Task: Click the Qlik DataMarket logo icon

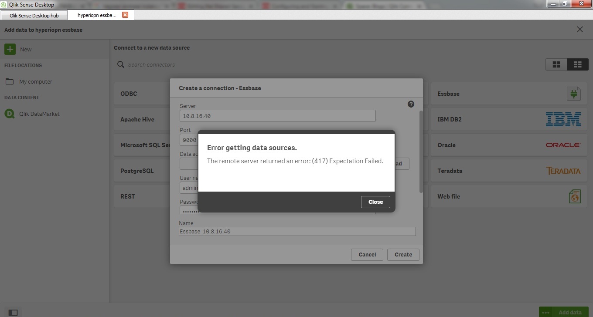Action: click(9, 114)
